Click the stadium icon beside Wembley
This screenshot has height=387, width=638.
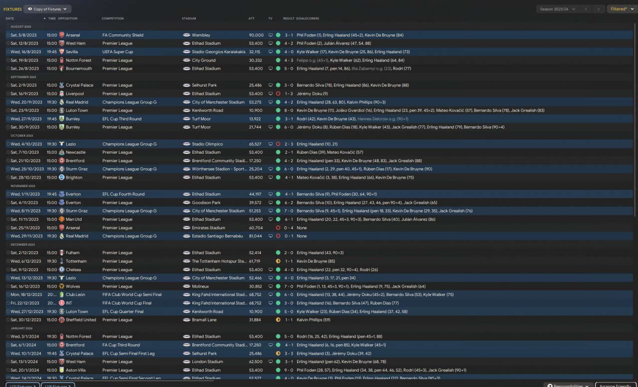[186, 35]
